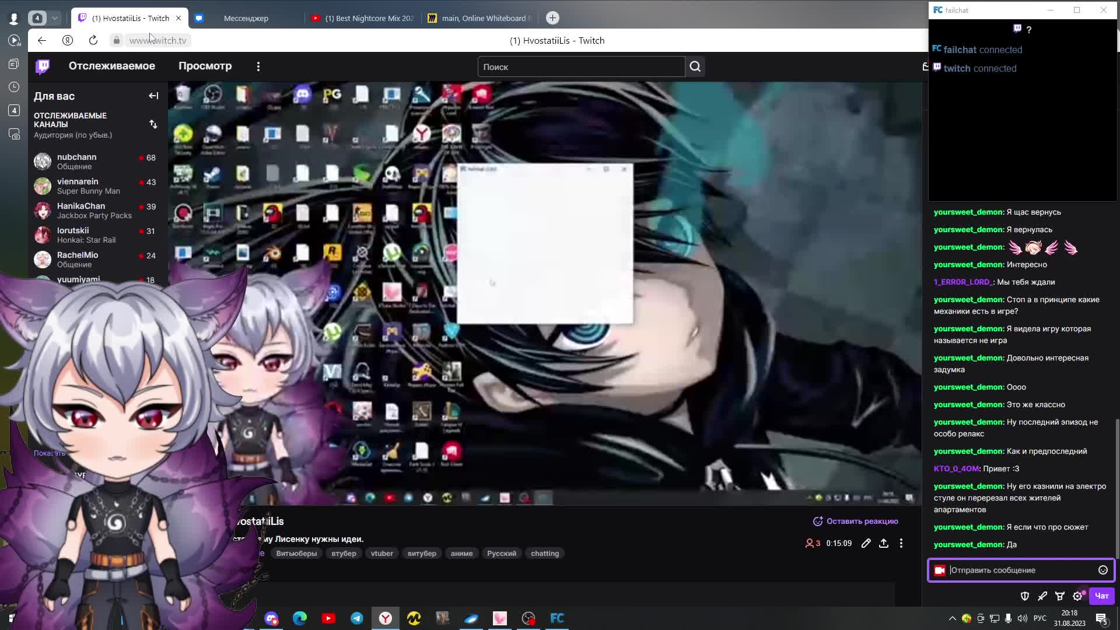Click the Витьюберы tag
This screenshot has width=1120, height=630.
[296, 553]
